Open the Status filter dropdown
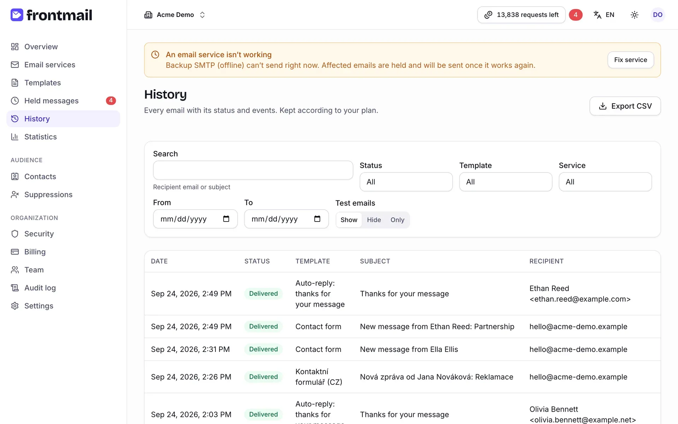Image resolution: width=678 pixels, height=424 pixels. point(406,182)
